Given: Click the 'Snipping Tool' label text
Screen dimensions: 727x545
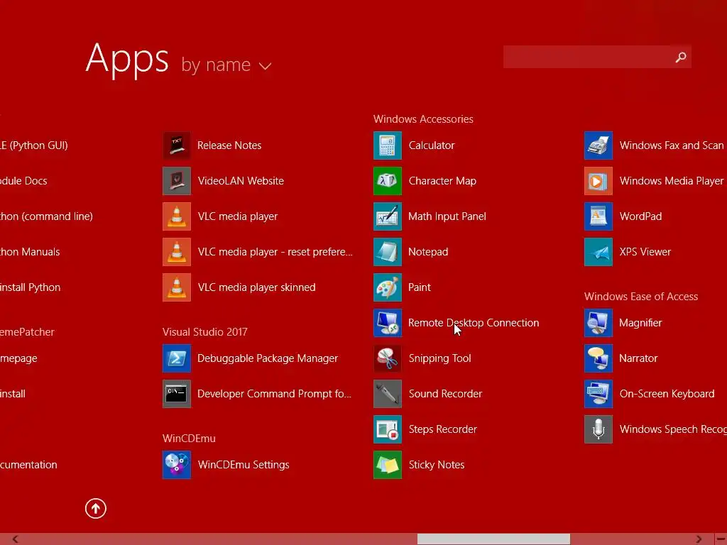Looking at the screenshot, I should [x=439, y=358].
